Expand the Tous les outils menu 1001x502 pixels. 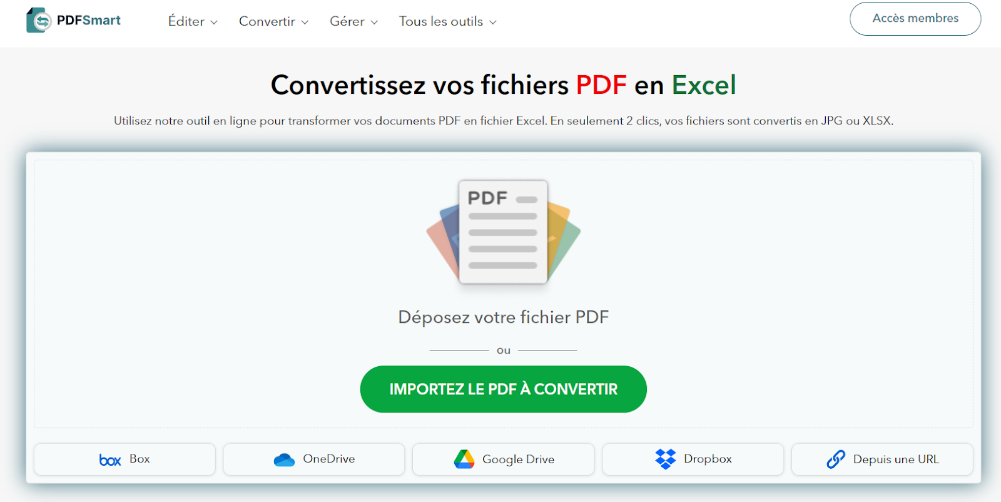click(x=447, y=21)
